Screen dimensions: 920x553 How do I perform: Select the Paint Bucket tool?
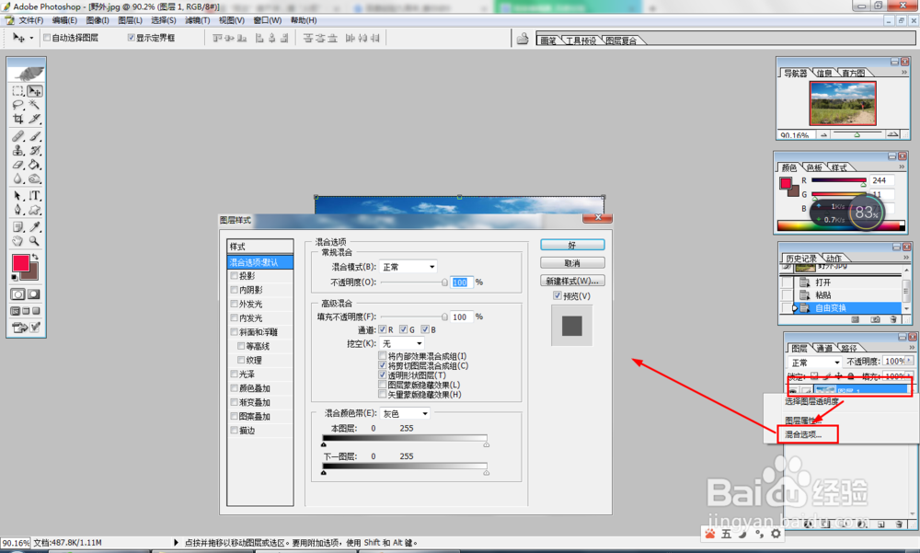[35, 165]
